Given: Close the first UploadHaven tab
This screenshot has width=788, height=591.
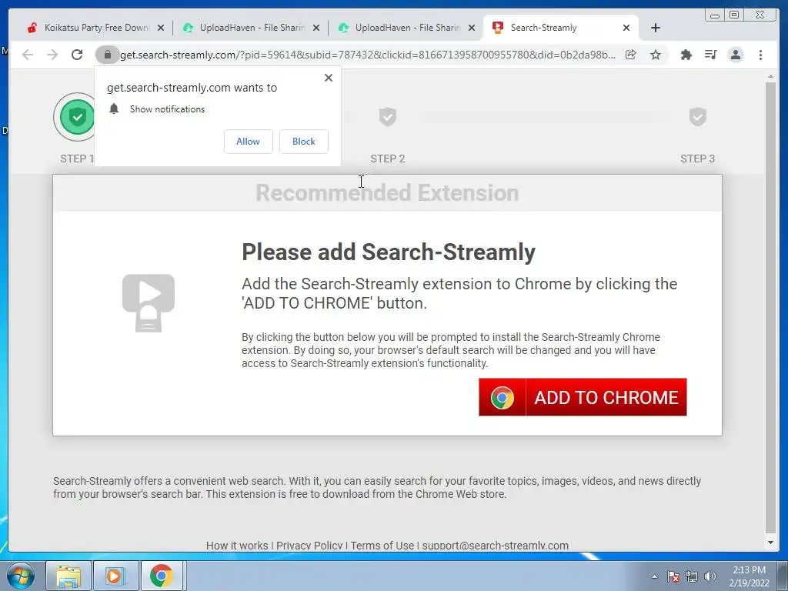Looking at the screenshot, I should (x=316, y=28).
